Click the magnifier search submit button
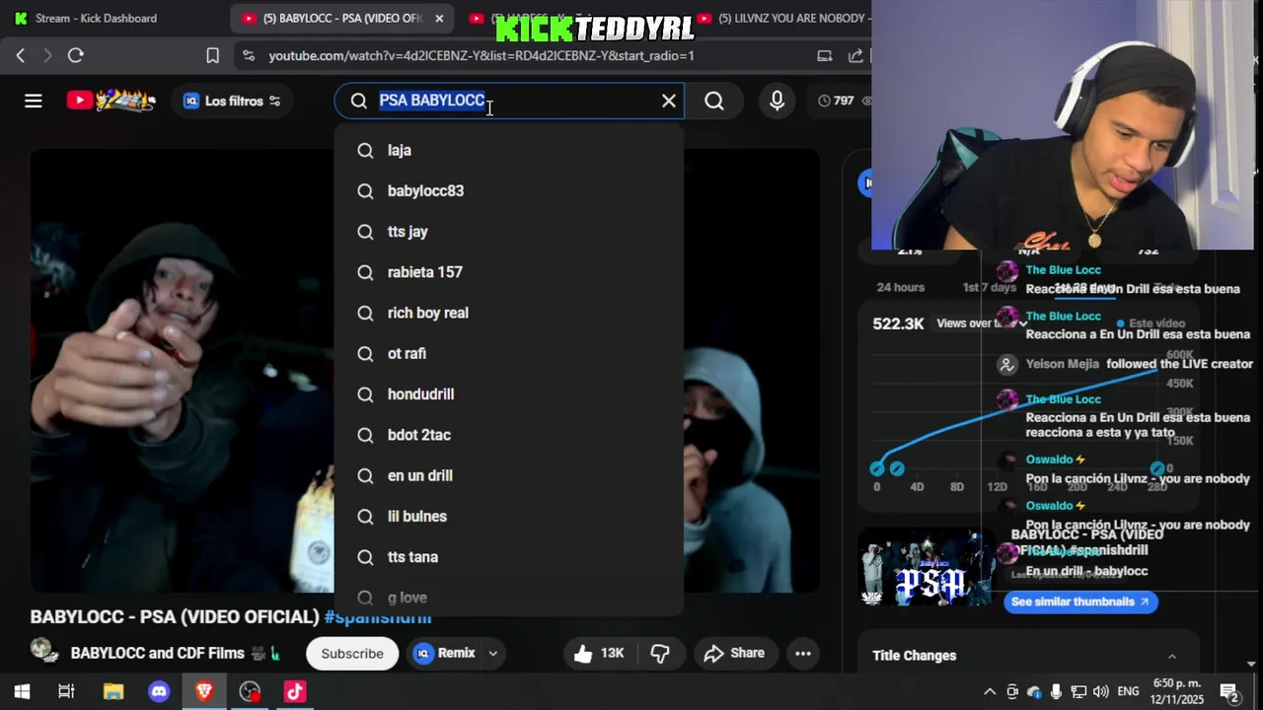Viewport: 1263px width, 710px height. tap(714, 101)
